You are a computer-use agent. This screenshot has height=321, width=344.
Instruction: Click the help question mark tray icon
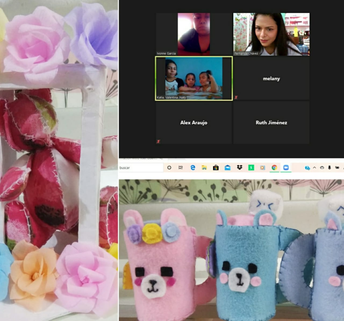(307, 168)
